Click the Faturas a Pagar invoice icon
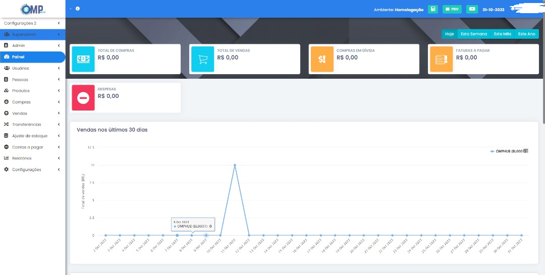 (x=442, y=59)
